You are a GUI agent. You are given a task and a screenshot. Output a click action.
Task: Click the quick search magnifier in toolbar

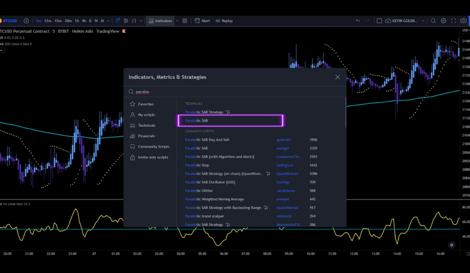point(433,21)
